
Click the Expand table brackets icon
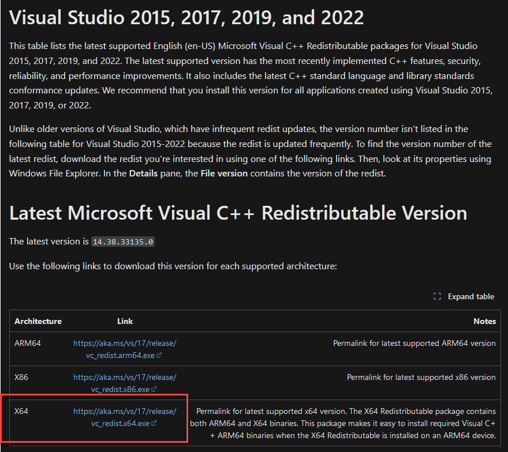(437, 296)
